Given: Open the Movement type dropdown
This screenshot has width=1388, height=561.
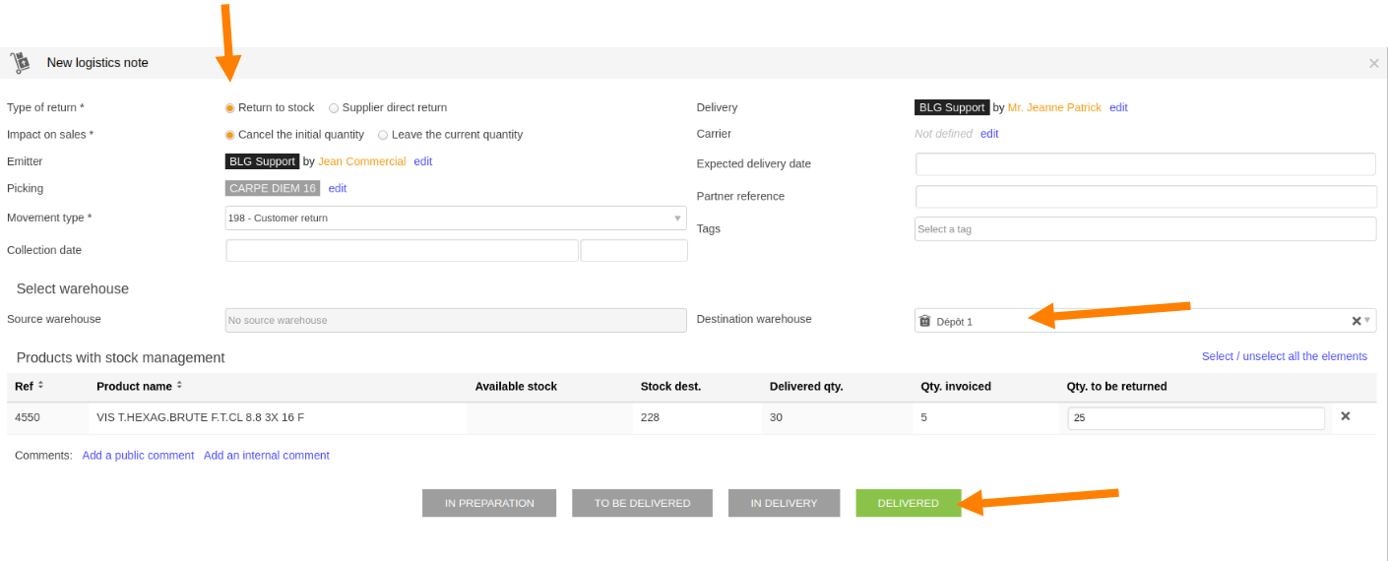Looking at the screenshot, I should (x=456, y=218).
